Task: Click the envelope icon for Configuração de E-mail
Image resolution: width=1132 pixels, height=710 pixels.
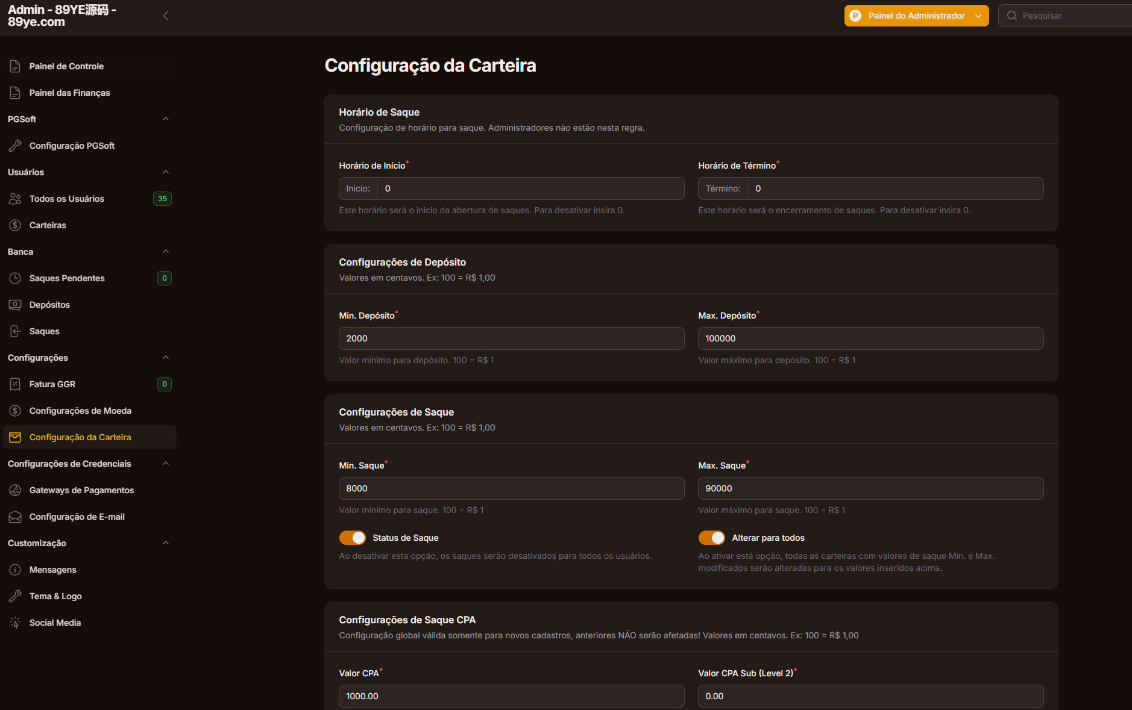Action: coord(15,517)
